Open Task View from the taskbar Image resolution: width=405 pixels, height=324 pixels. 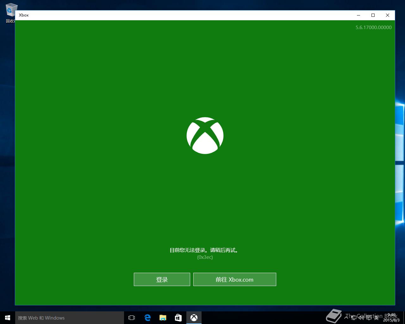point(132,318)
